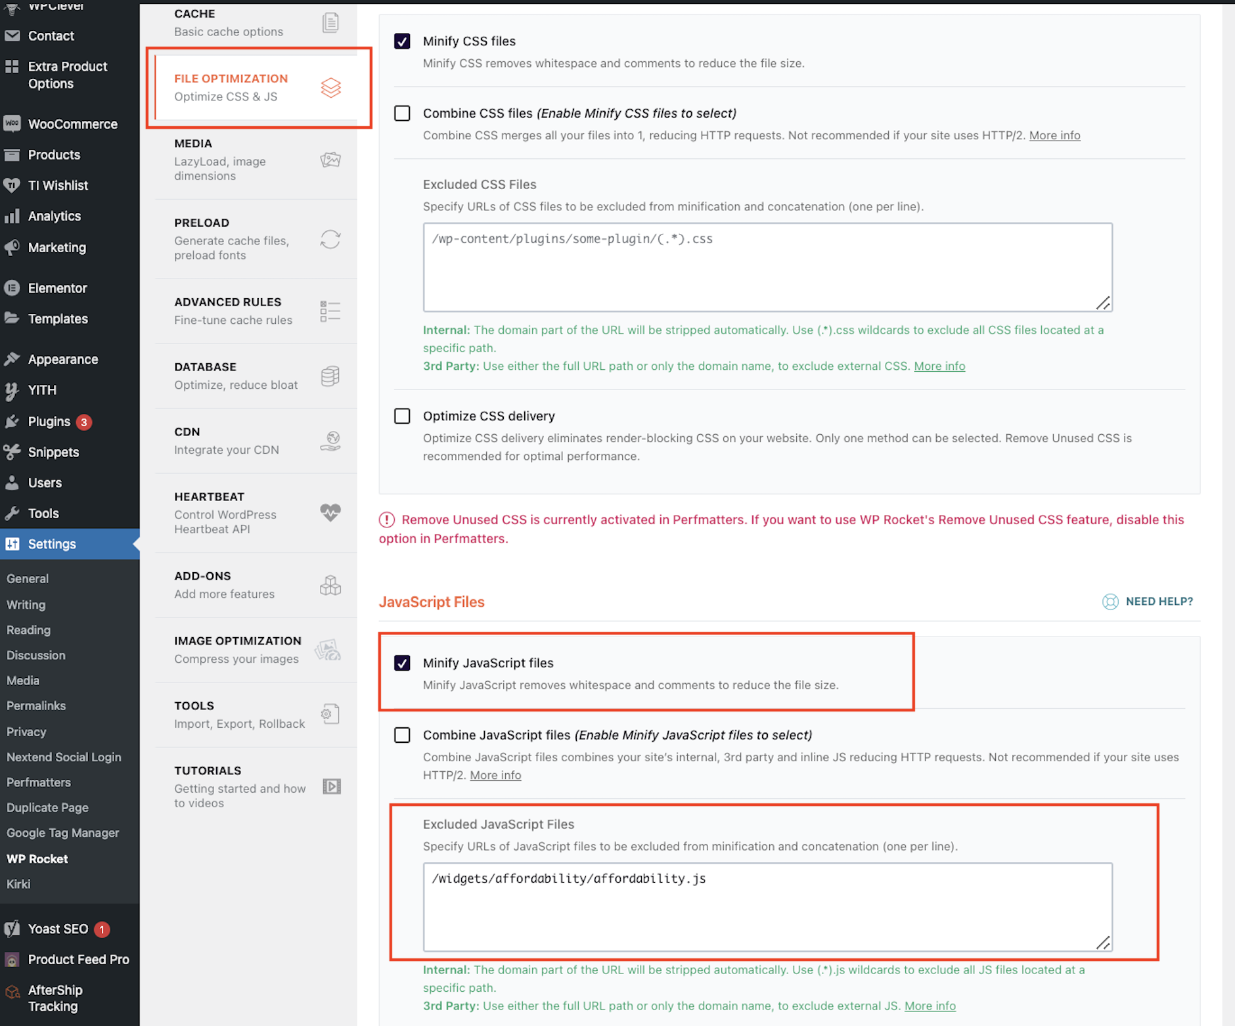Click the Plugins plug icon

tap(12, 422)
